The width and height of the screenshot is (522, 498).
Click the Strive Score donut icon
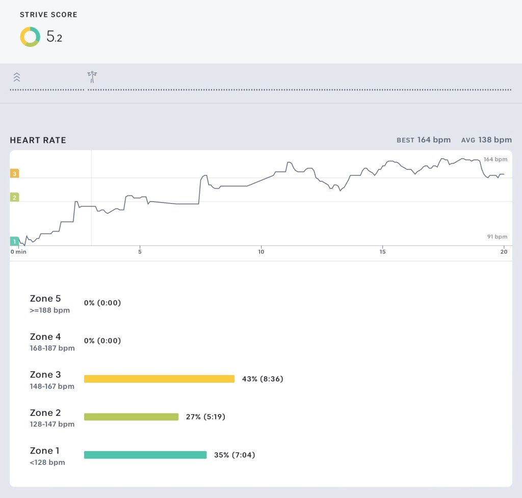point(30,37)
